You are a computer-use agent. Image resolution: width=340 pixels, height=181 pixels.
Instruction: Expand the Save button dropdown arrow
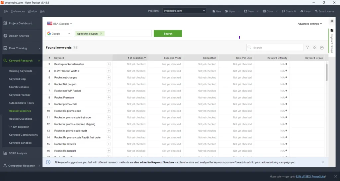258,11
